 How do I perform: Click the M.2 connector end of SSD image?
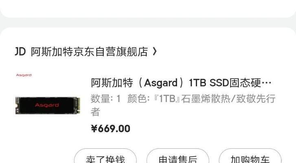click(78, 106)
